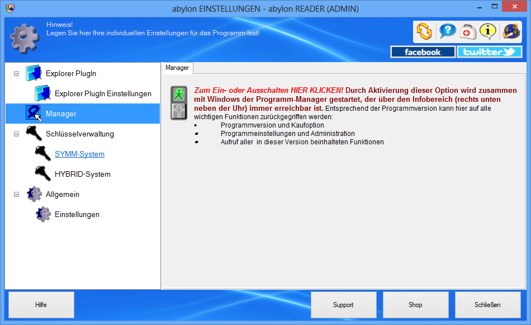
Task: Collapse the Allgemein tree node
Action: tap(16, 195)
